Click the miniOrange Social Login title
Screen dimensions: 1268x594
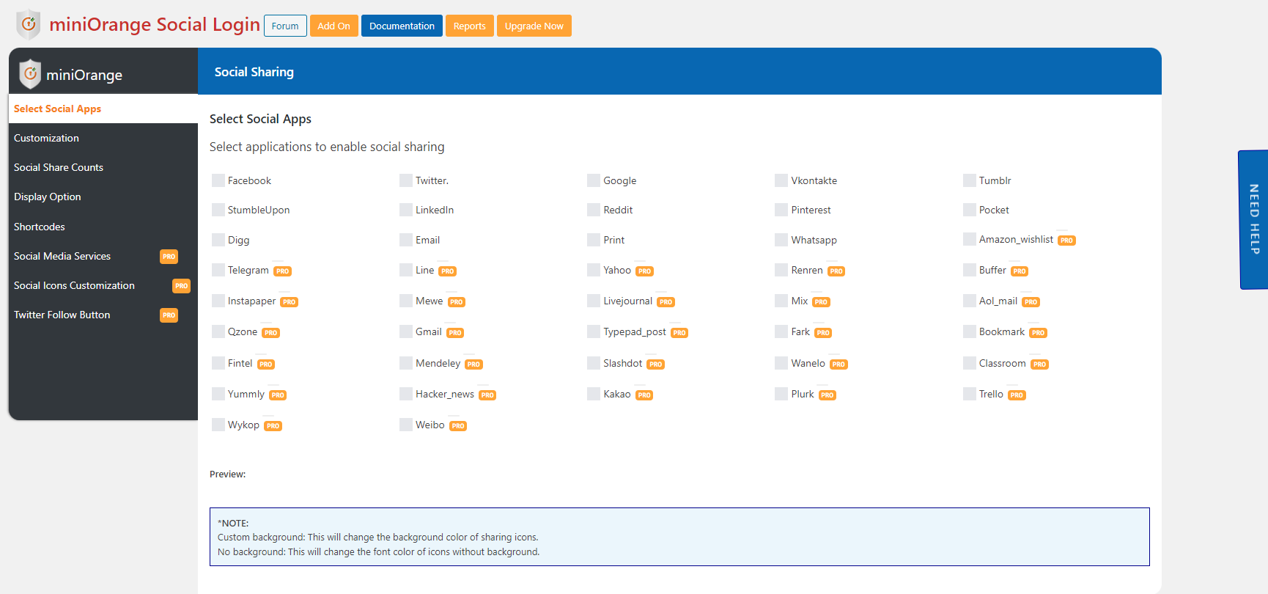tap(155, 24)
